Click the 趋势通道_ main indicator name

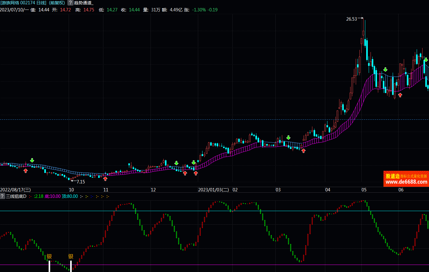click(84, 3)
